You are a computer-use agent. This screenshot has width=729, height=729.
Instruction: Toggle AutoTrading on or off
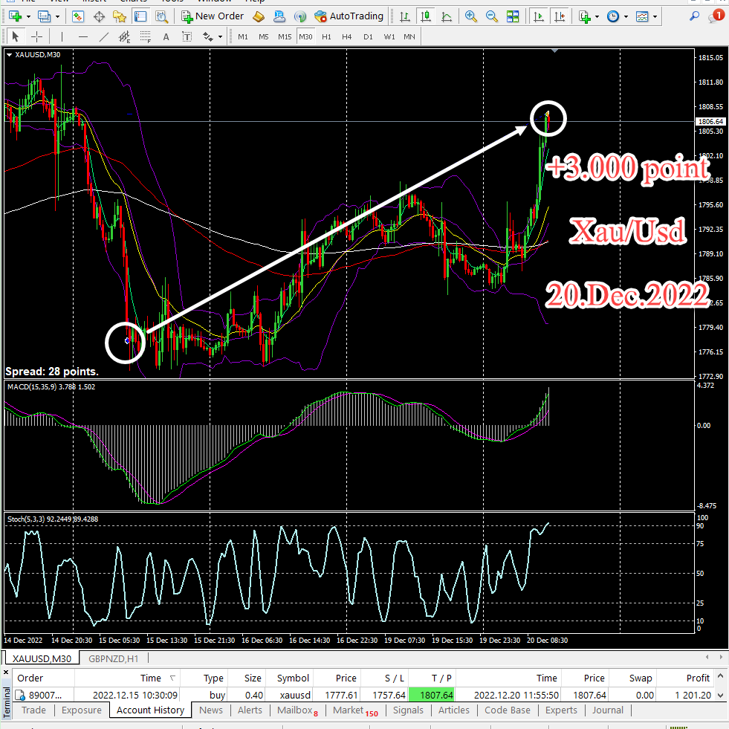click(x=349, y=16)
